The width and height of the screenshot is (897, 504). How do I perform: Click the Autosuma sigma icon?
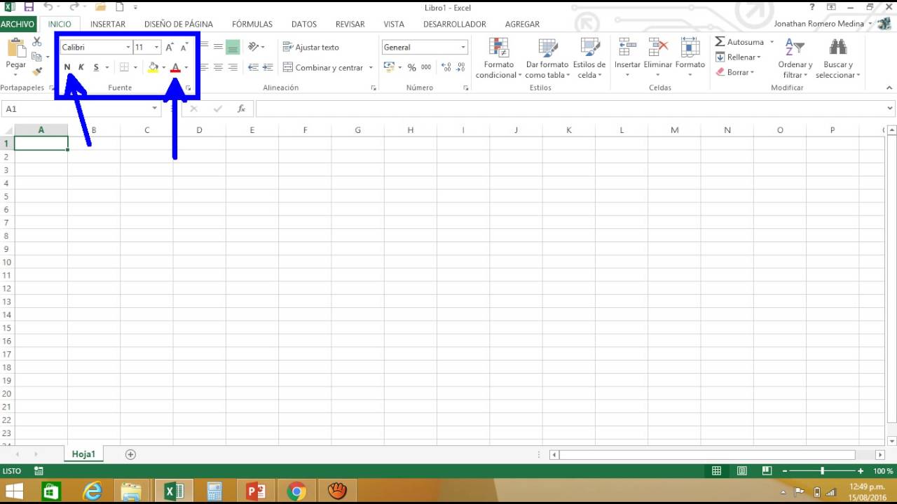pyautogui.click(x=720, y=42)
